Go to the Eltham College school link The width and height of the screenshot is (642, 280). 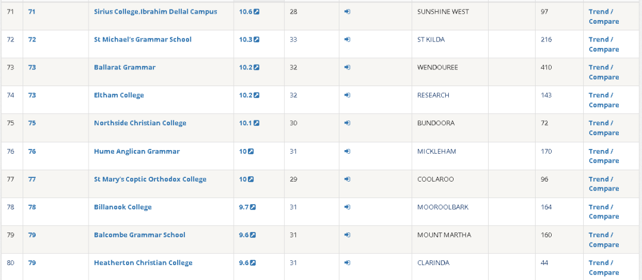(x=119, y=96)
